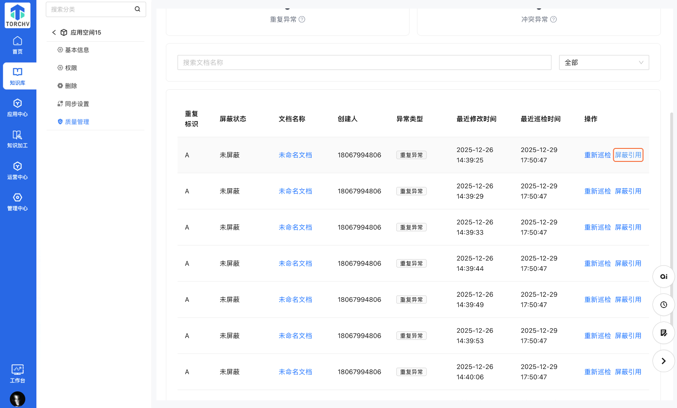677x408 pixels.
Task: Click the floating AI assistant button
Action: pos(664,277)
